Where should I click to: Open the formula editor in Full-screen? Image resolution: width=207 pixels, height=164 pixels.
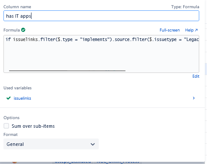point(169,30)
